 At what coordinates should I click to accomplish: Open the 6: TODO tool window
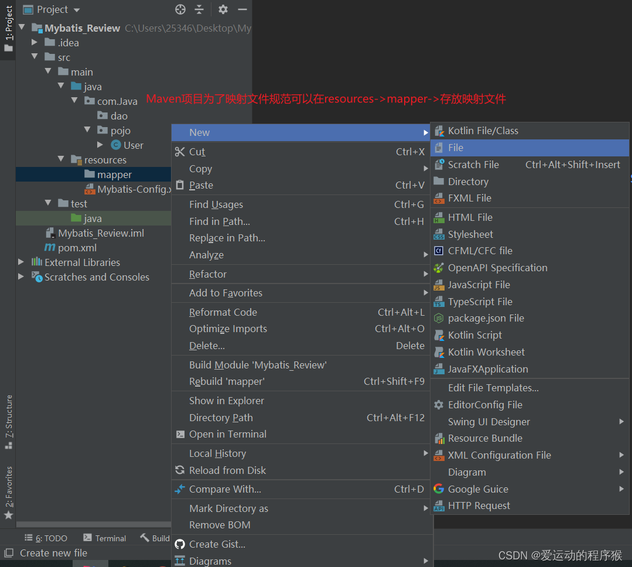pos(46,538)
